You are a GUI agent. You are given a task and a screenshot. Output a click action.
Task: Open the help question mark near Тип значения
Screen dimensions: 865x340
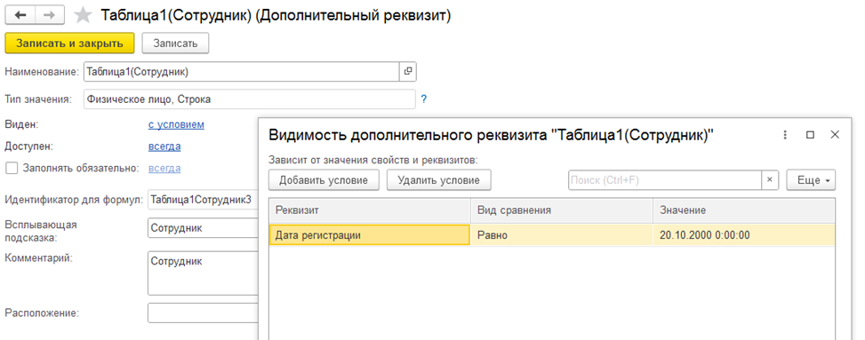424,99
